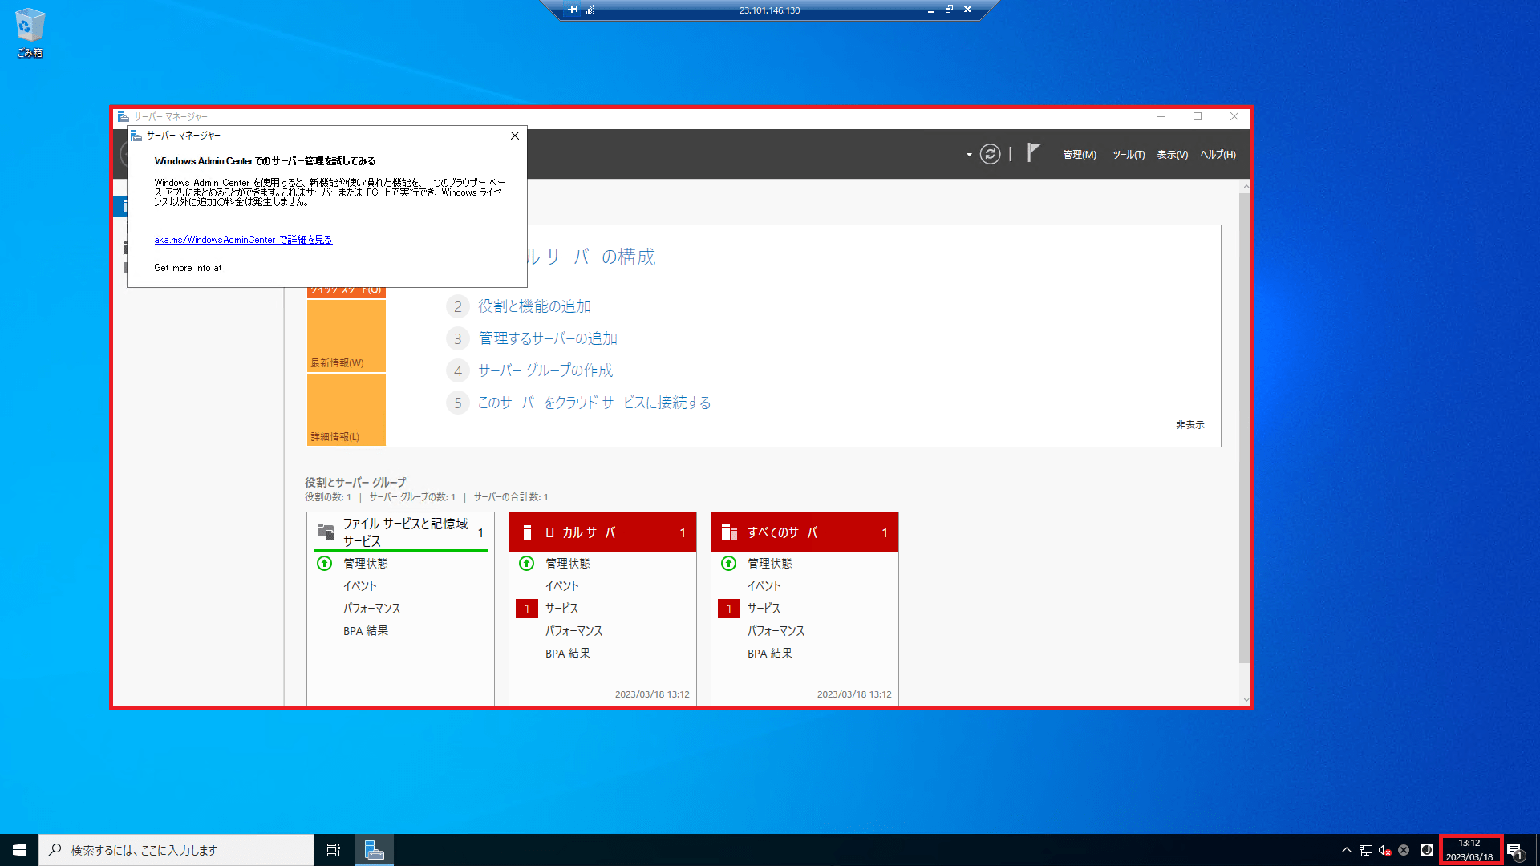Open 管理状態 in File Services tile
The image size is (1540, 866).
coord(365,564)
